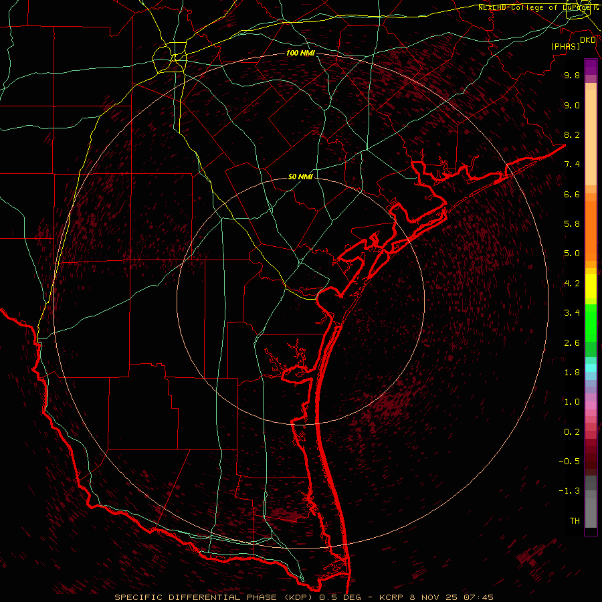Pick the bright green section of the color bar

coord(591,323)
